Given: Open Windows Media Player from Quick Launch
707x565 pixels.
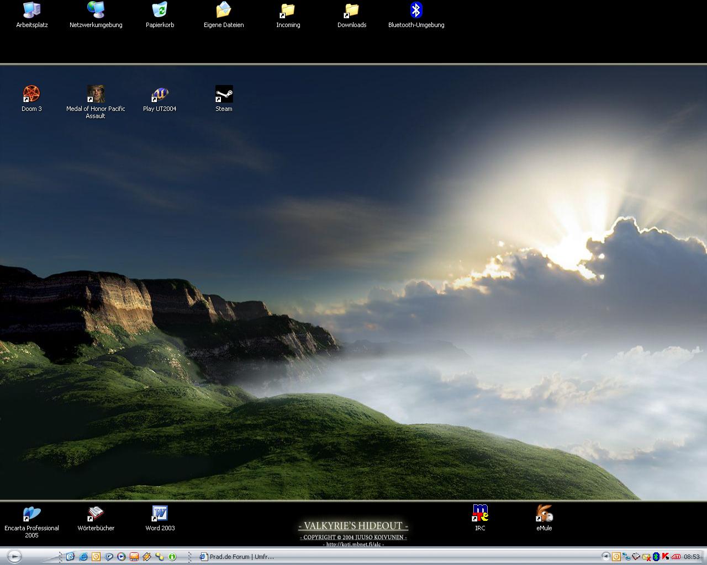Looking at the screenshot, I should [121, 557].
